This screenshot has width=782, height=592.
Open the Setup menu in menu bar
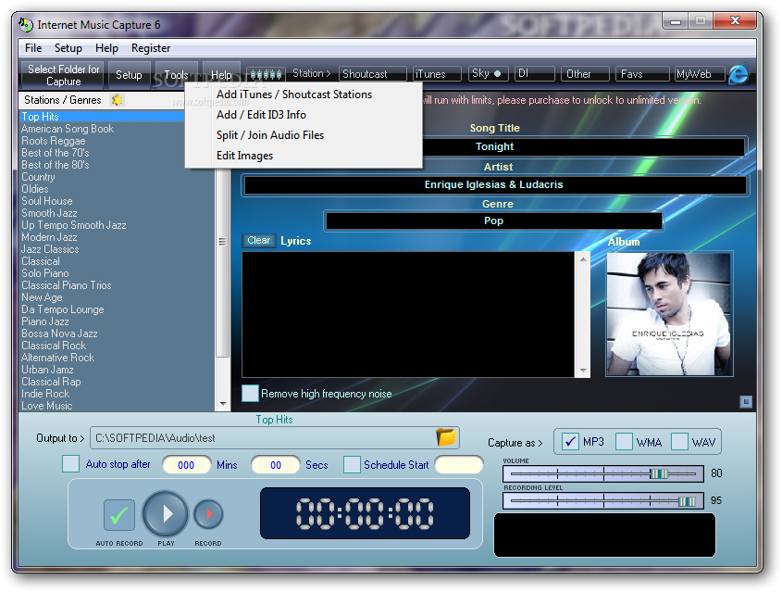click(68, 48)
